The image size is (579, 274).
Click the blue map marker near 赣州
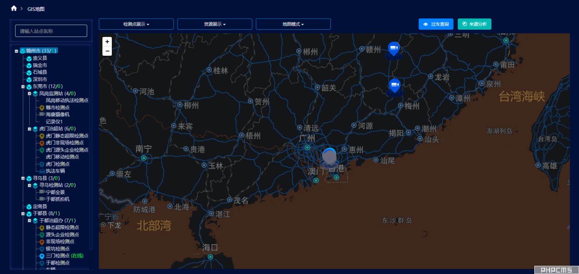tap(393, 48)
